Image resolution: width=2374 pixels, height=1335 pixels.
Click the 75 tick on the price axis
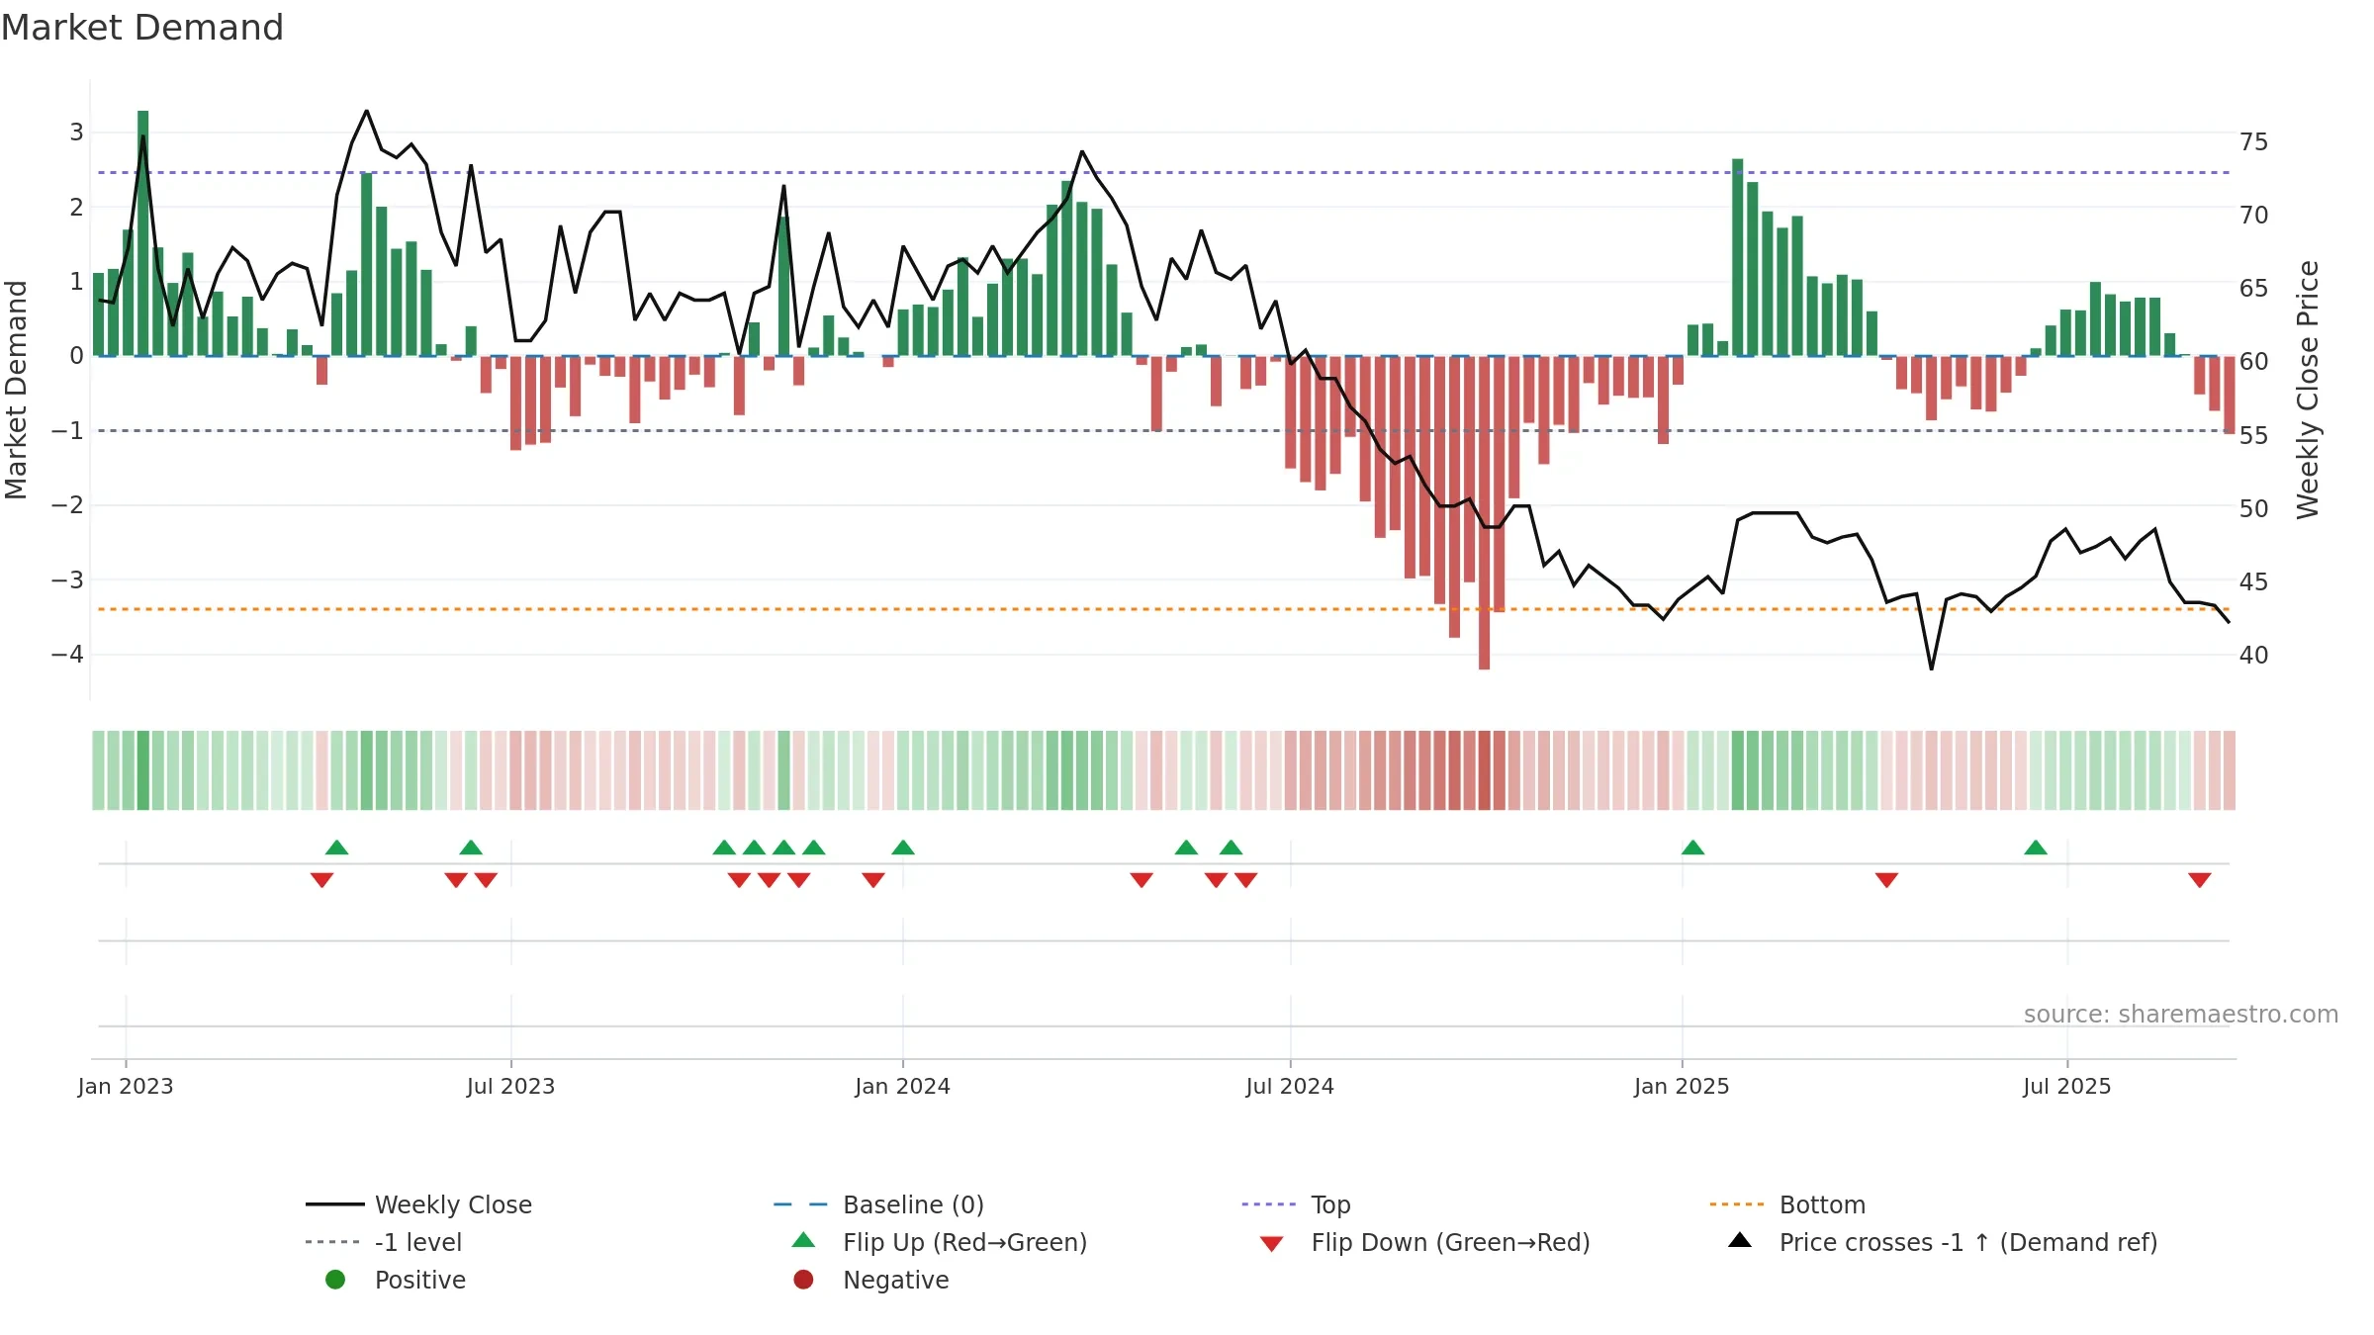click(2254, 142)
